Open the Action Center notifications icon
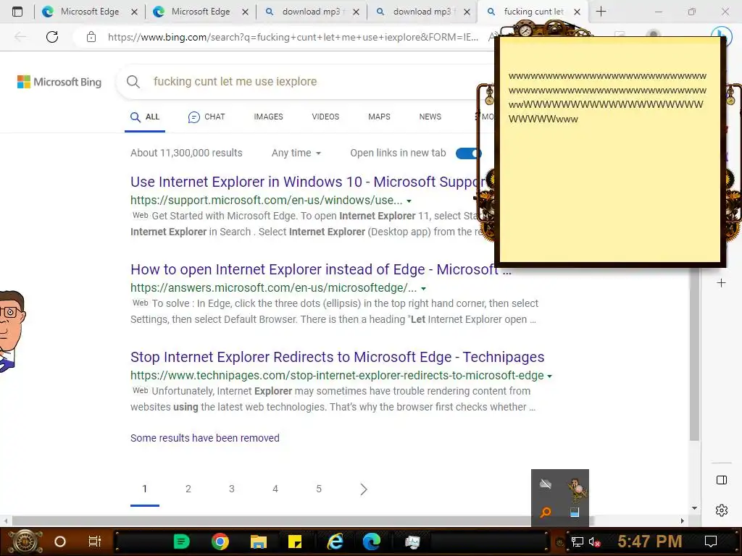 711,542
